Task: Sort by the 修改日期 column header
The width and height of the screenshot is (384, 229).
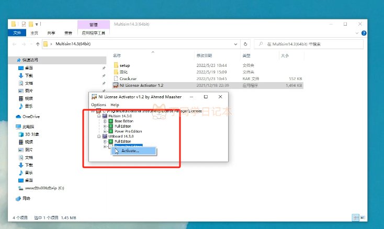Action: pos(204,55)
